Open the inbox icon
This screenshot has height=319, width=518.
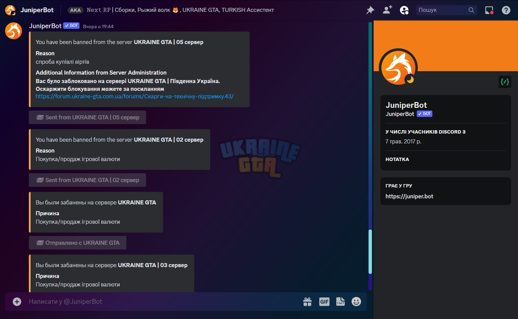[x=489, y=10]
